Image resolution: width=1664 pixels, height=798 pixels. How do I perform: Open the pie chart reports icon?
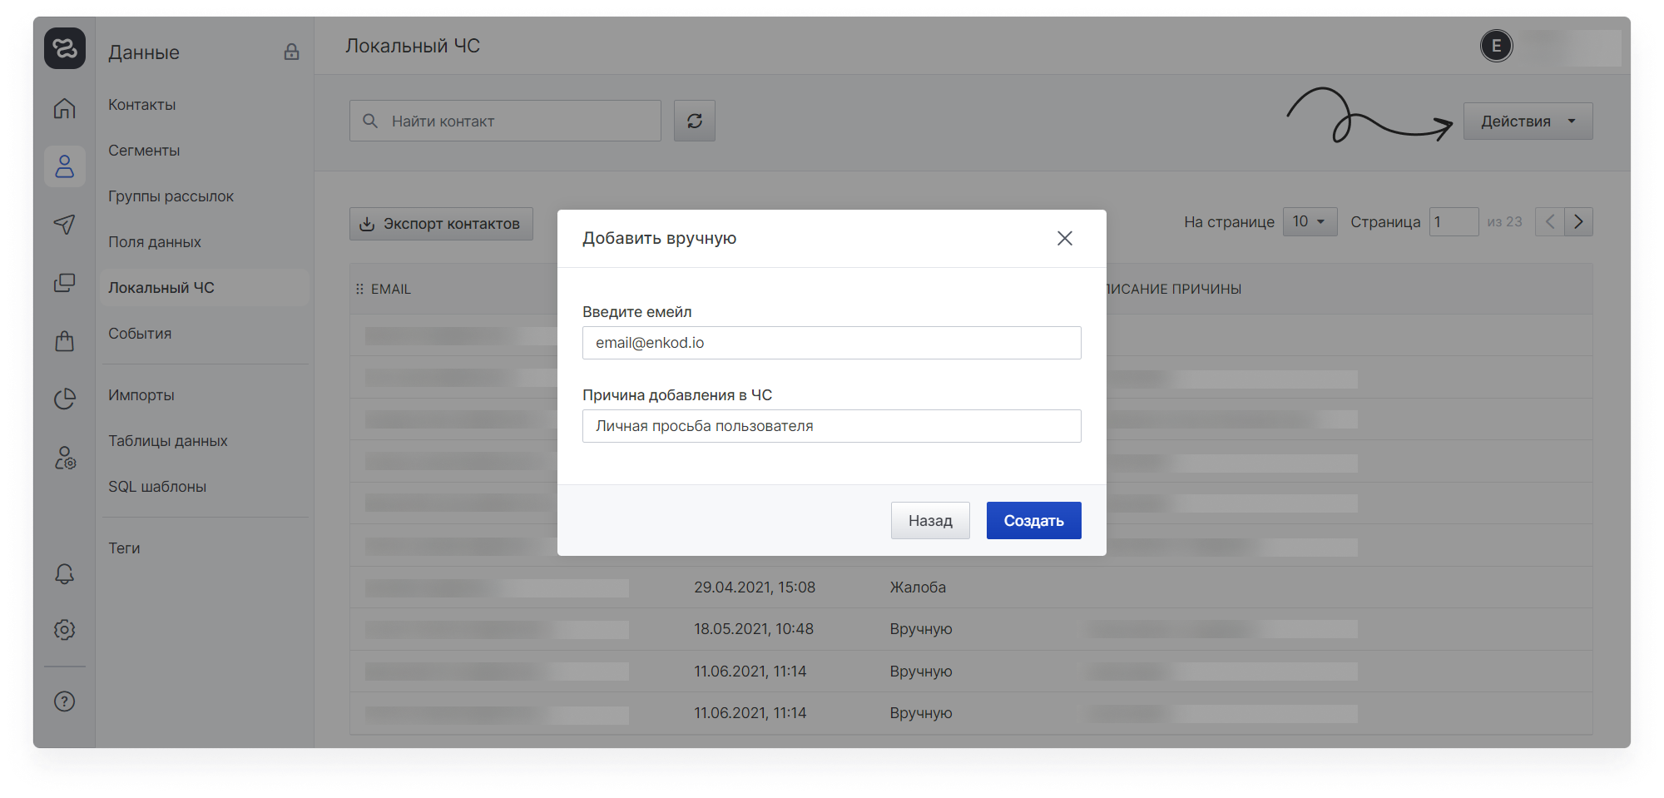[65, 399]
